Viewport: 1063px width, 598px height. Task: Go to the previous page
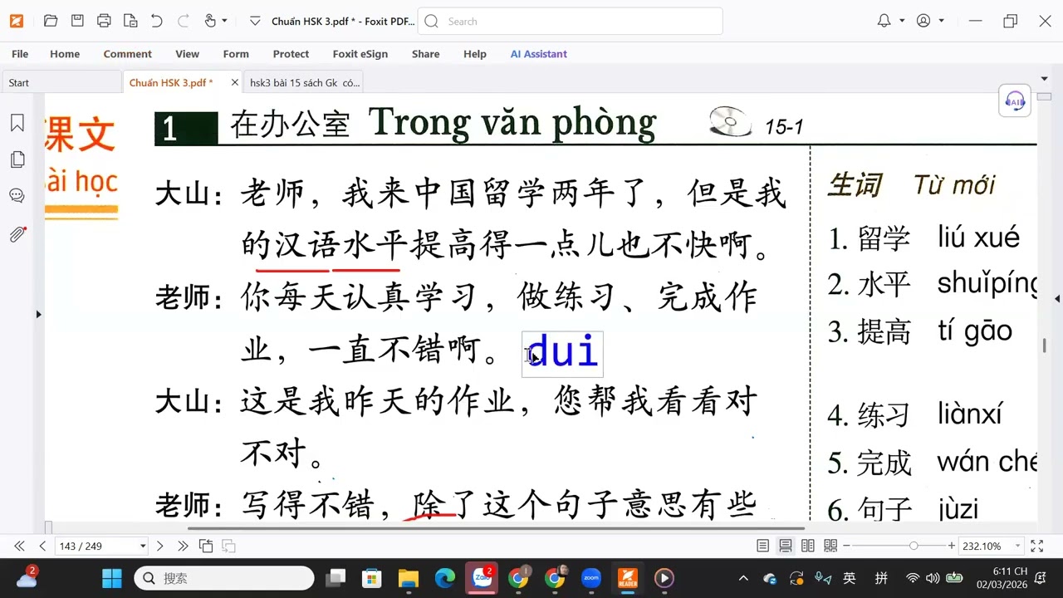click(x=42, y=546)
